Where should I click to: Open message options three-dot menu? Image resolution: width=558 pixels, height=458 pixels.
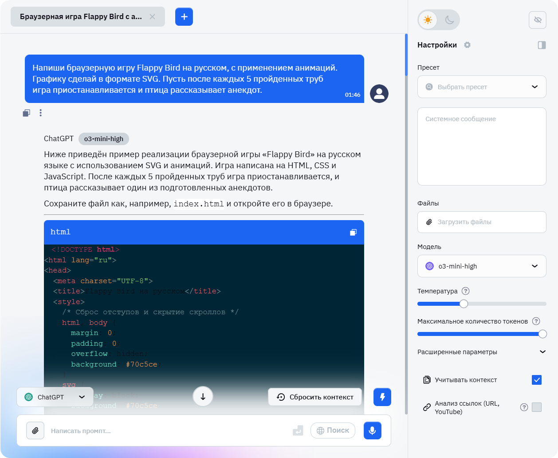tap(40, 113)
